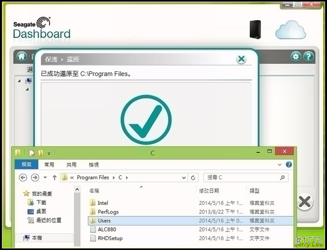The width and height of the screenshot is (327, 250).
Task: Click the navigation pane scrollbar track
Action: 77,219
